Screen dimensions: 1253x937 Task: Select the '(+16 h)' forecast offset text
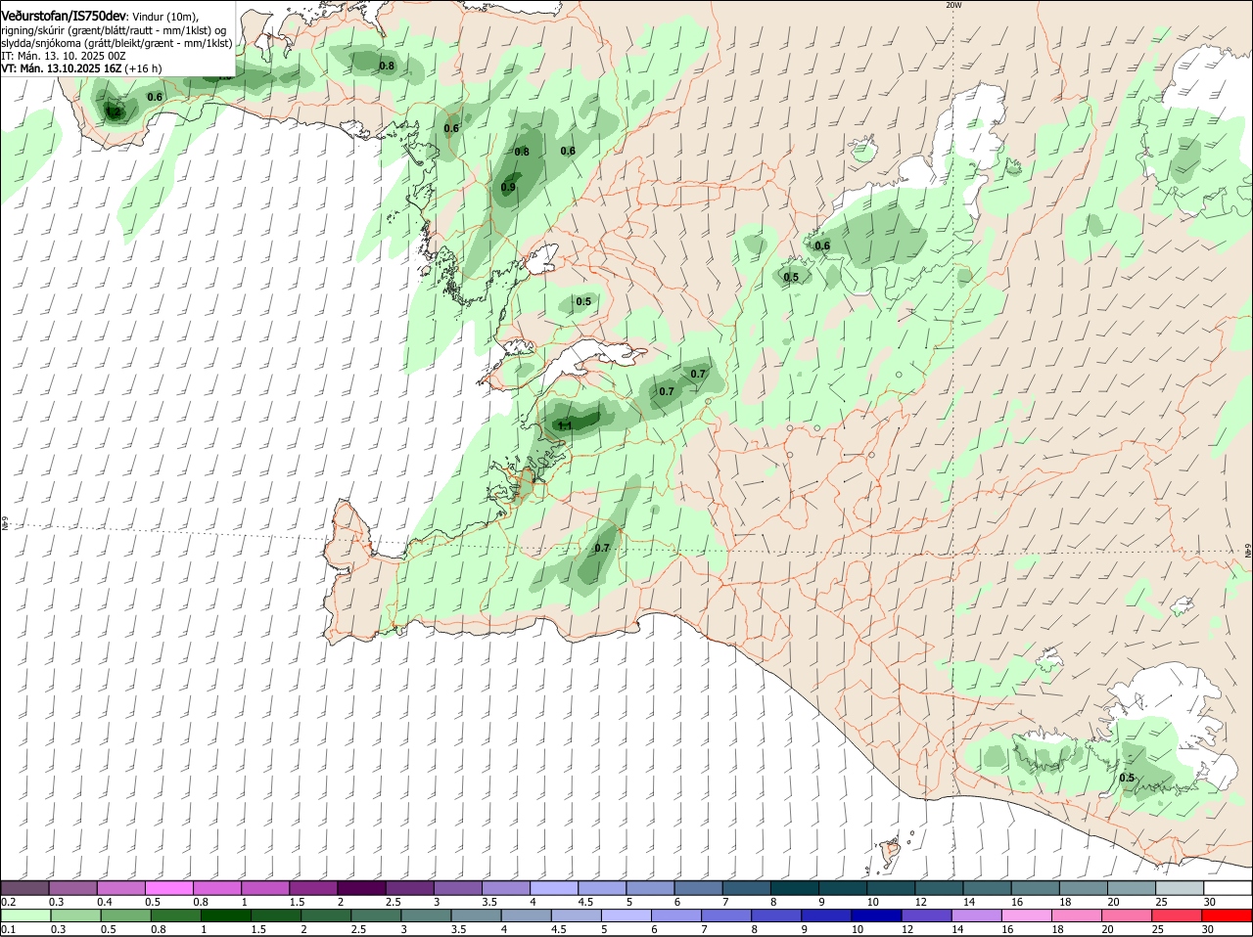click(144, 68)
